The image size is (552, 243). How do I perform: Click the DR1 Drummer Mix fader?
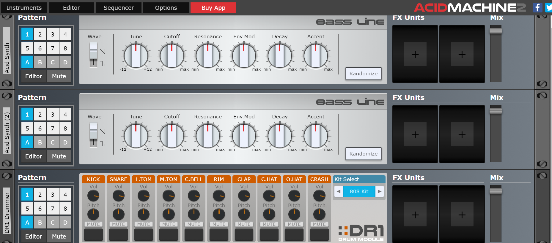[496, 191]
